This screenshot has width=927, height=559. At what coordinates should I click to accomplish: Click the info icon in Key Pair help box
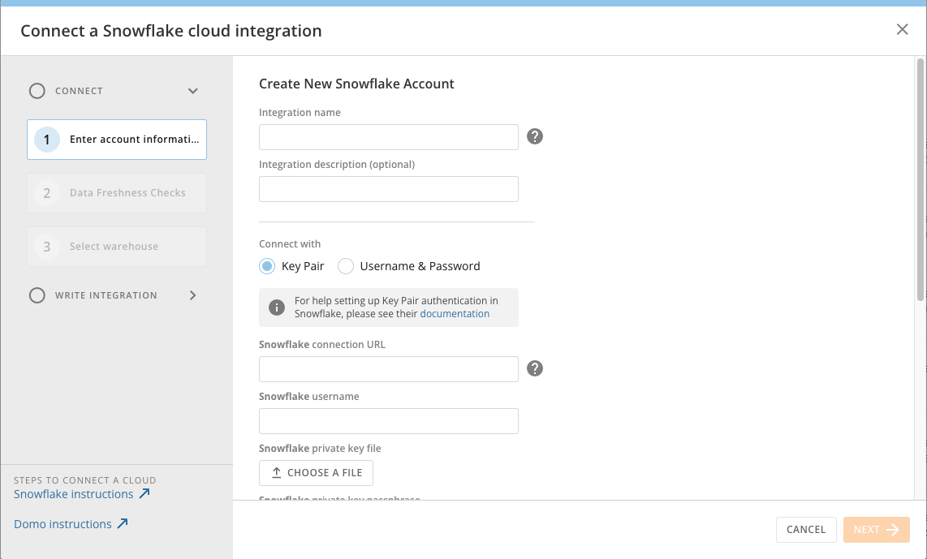pos(277,307)
